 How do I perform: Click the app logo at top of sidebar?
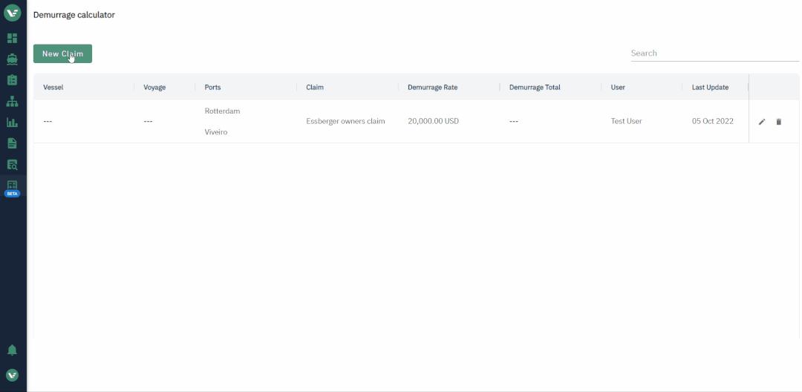click(x=13, y=13)
